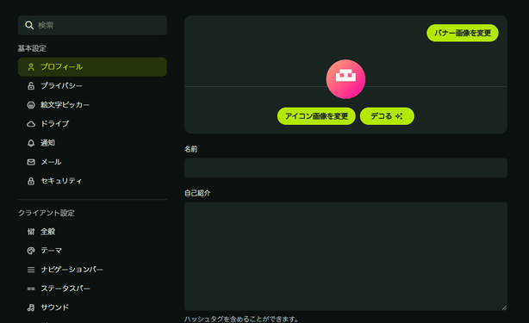The width and height of the screenshot is (529, 323).
Task: Open ドライブ settings page
Action: (92, 124)
